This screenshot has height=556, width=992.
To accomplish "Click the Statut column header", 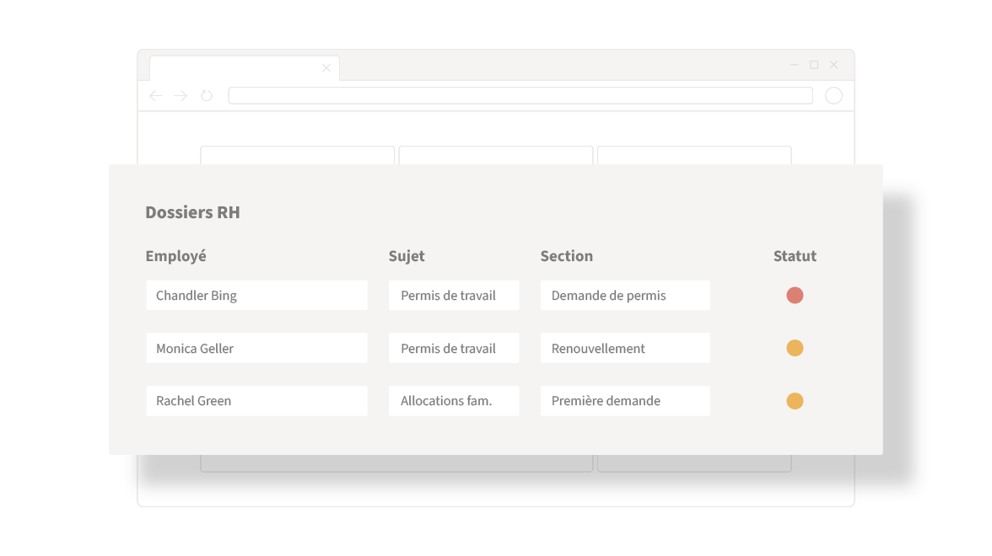I will [x=795, y=256].
